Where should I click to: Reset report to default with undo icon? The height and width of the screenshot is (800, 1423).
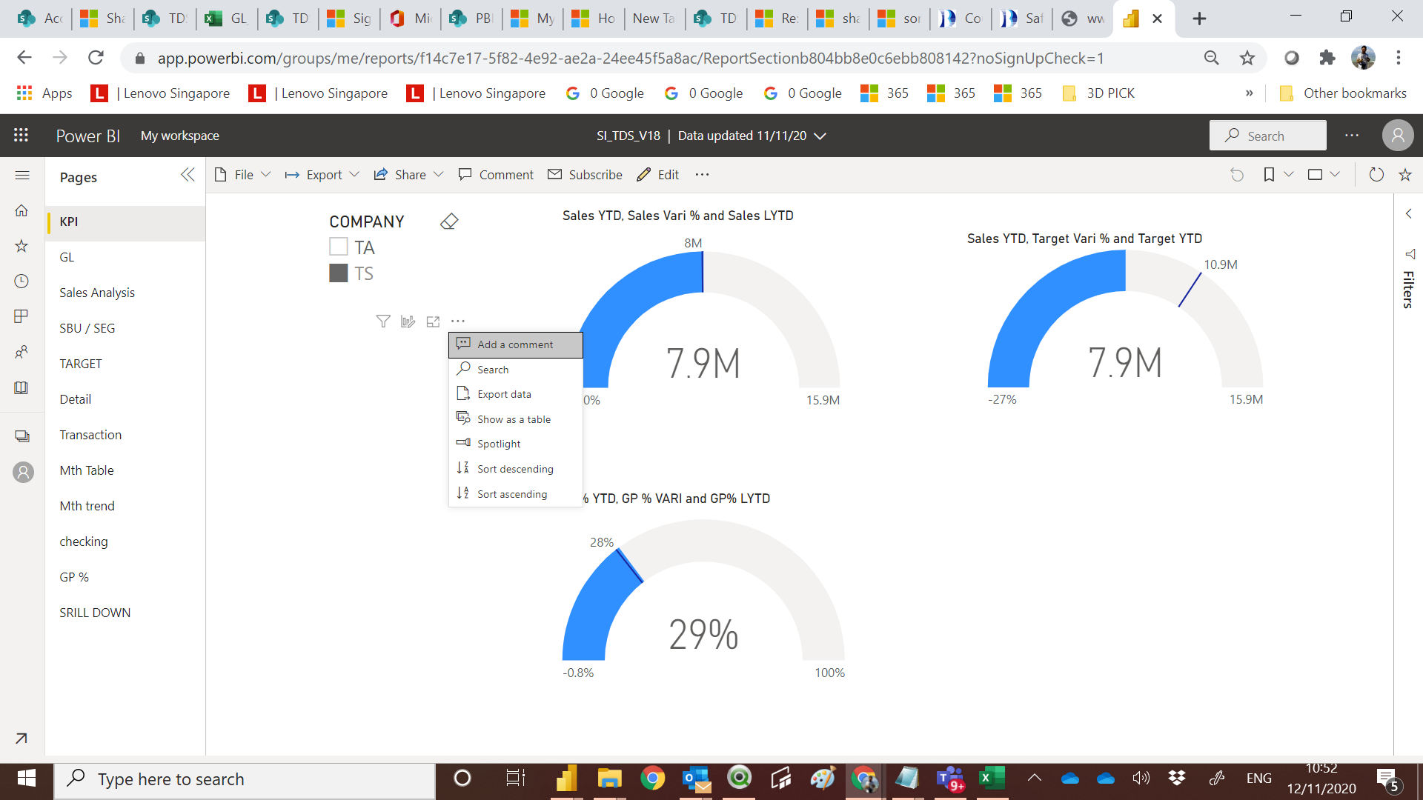(1237, 175)
